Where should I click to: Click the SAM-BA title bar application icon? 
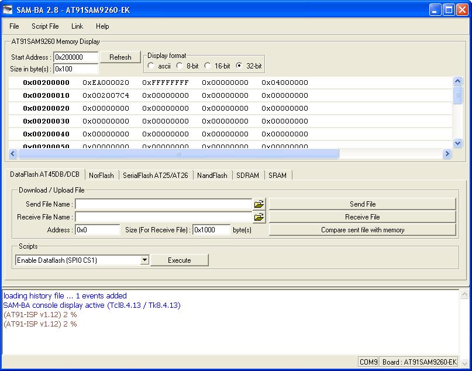pos(8,10)
